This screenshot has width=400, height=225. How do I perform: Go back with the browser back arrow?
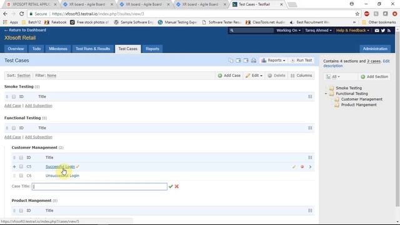6,14
